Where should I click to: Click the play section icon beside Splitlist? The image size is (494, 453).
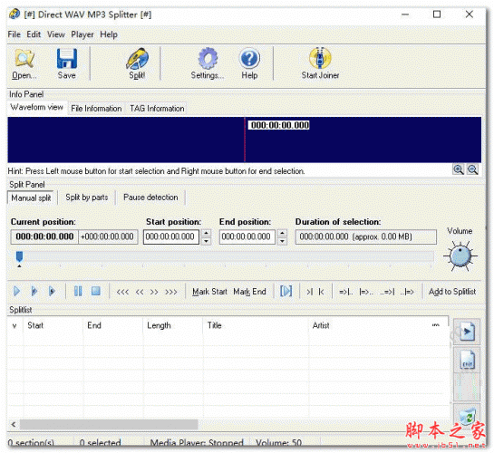coord(467,332)
